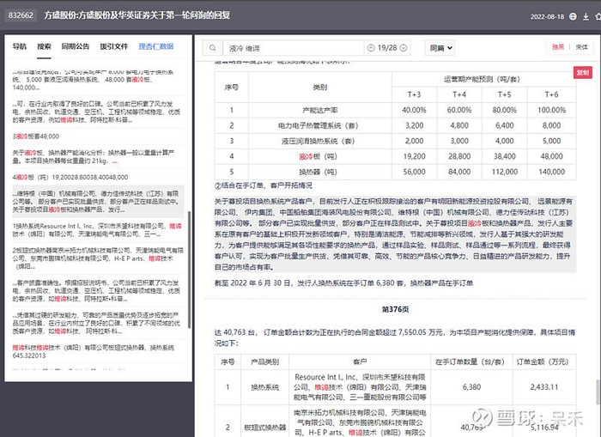Click the red 复制 copy button
Screen dimensions: 601x437
(583, 72)
